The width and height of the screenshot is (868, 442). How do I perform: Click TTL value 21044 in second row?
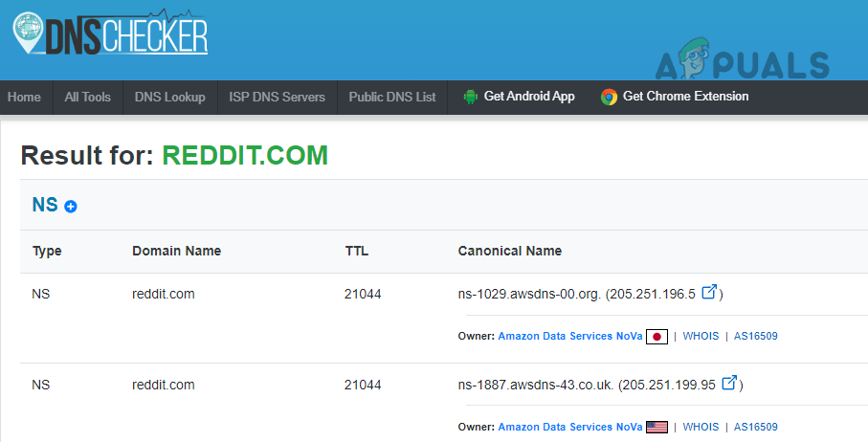[363, 385]
